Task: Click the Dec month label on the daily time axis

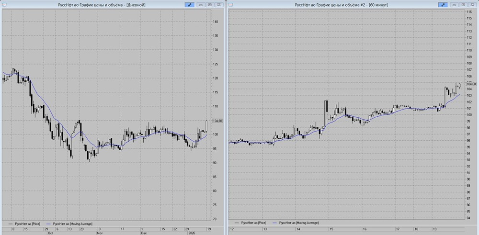Action: pyautogui.click(x=143, y=233)
